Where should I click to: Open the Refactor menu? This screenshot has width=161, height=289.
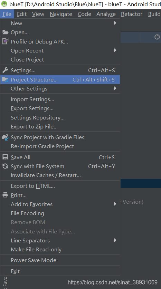pos(132,14)
